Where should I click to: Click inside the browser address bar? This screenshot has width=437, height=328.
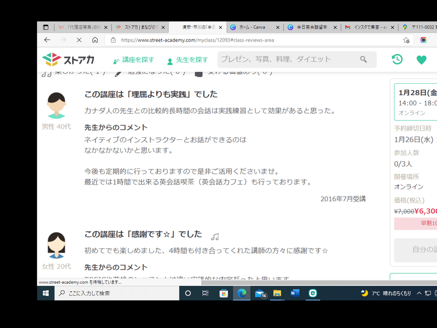[218, 39]
